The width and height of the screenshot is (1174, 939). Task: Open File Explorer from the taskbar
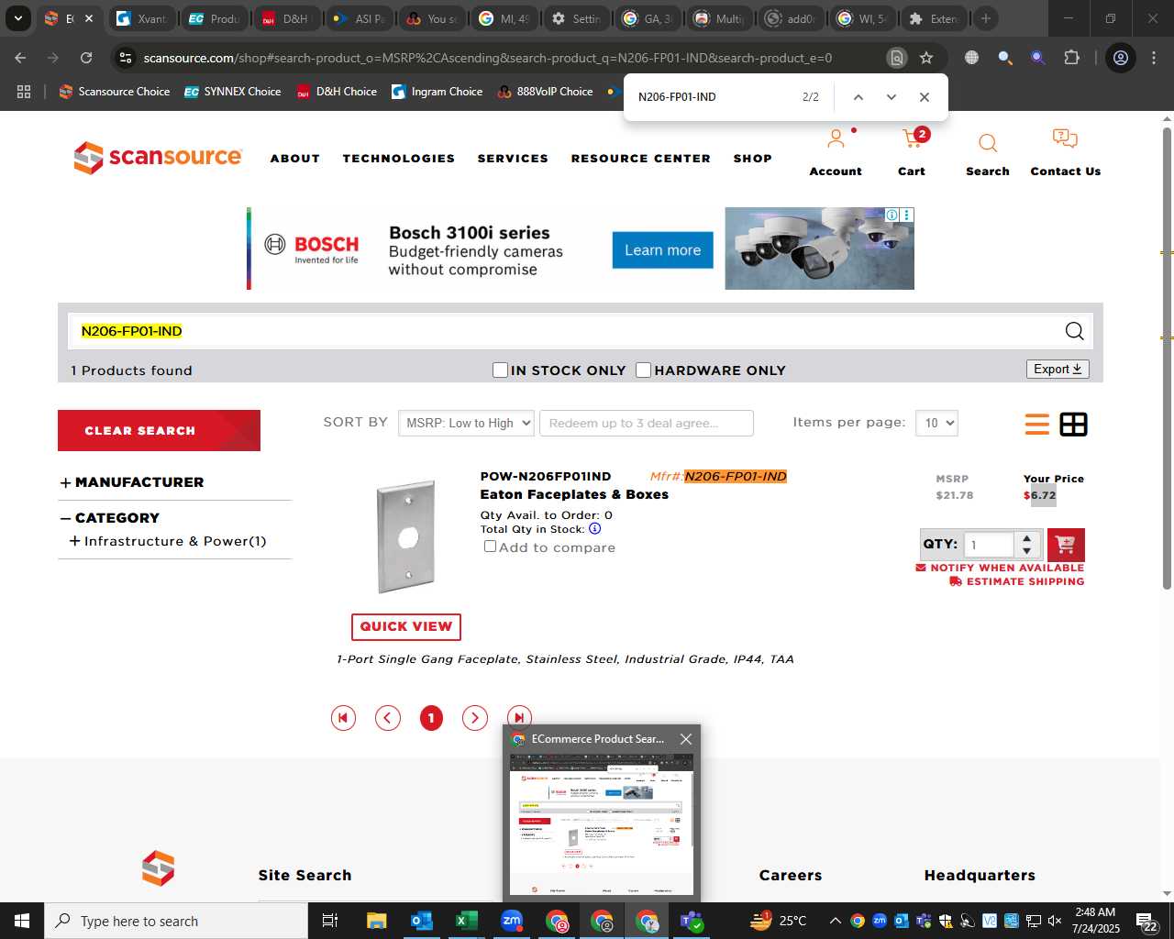coord(376,921)
